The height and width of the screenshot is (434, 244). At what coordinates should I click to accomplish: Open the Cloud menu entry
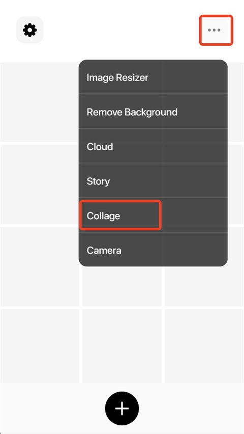(153, 146)
